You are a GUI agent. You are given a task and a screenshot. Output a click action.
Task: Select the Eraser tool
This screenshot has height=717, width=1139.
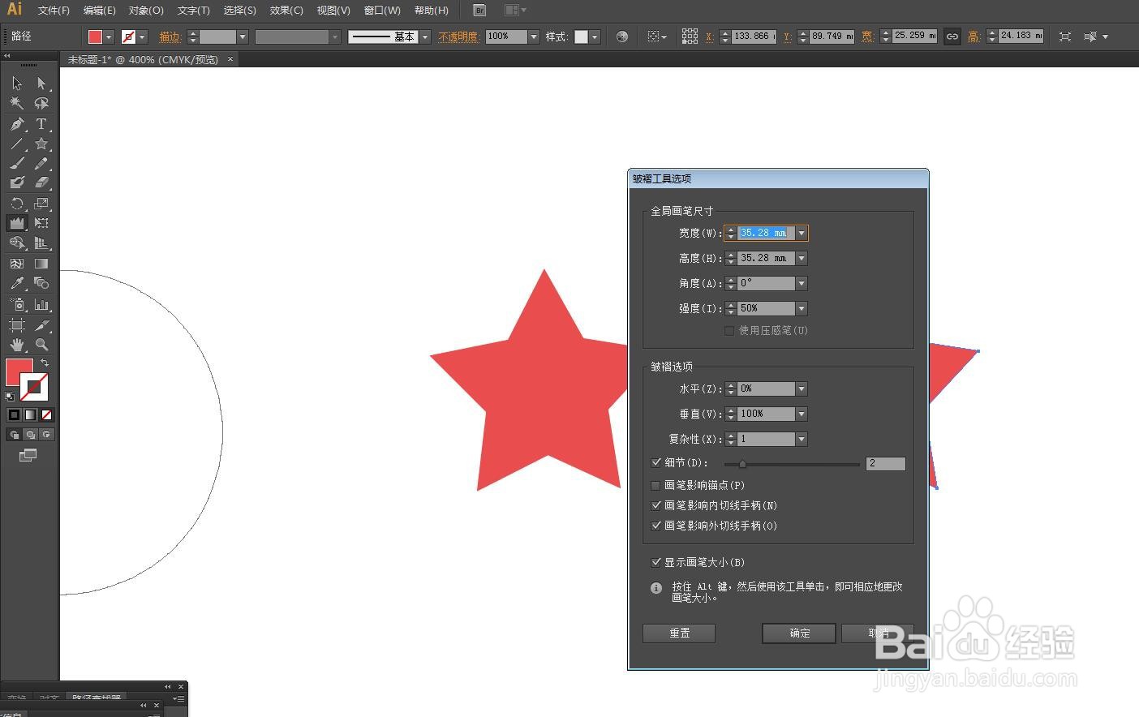click(x=41, y=182)
